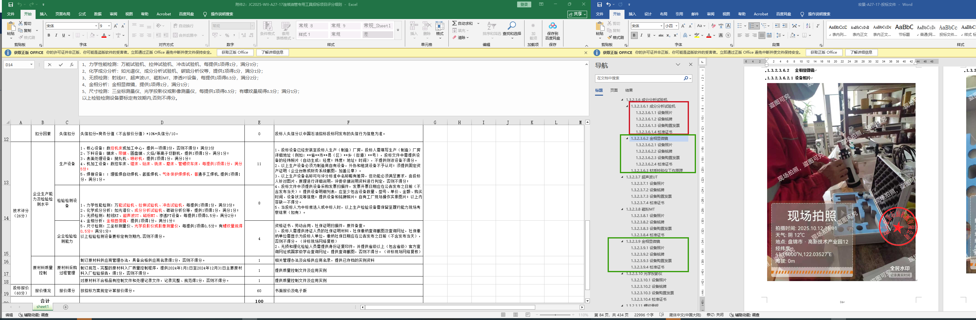This screenshot has width=976, height=320.
Task: Click Excel Share (共享) button
Action: pos(577,14)
